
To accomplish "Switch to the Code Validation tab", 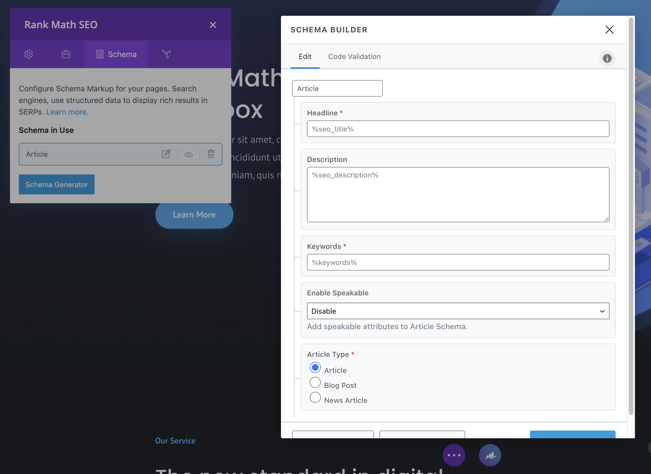I will 354,56.
